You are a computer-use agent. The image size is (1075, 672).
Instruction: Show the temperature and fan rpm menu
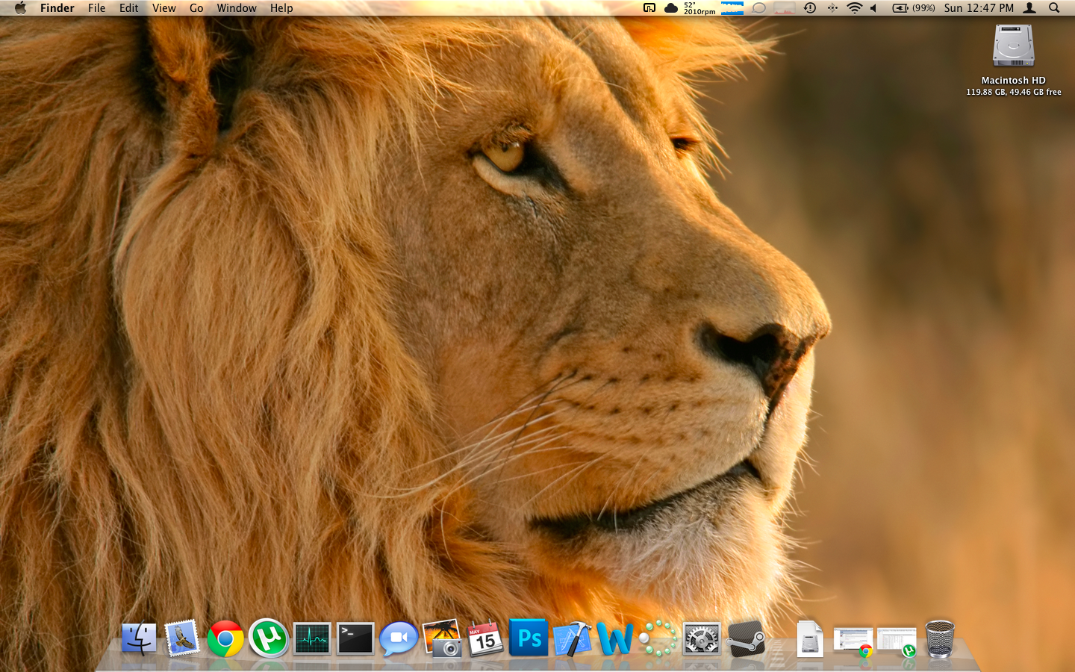(x=699, y=8)
